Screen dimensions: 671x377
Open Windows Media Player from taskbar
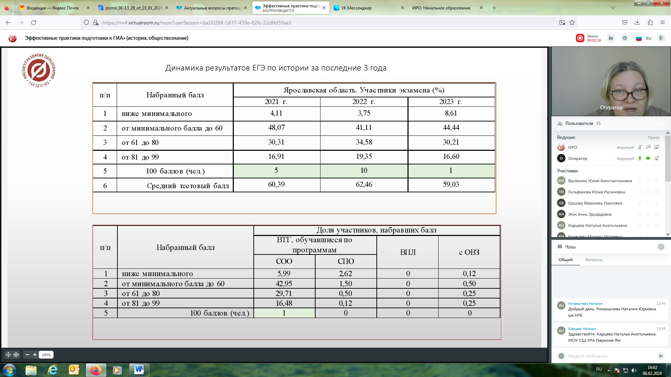117,370
